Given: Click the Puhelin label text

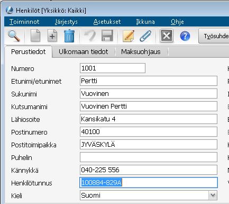Looking at the screenshot, I should 22,158.
